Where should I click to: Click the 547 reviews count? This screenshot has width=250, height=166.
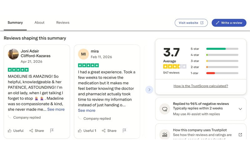(171, 73)
